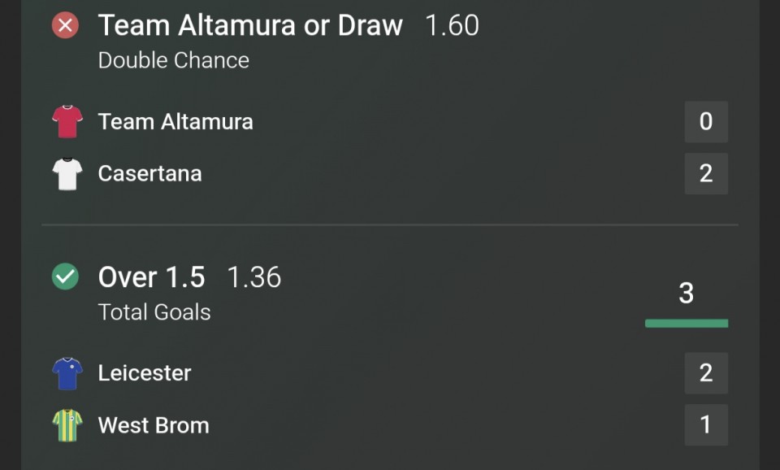Click the green won-bet checkmark icon
Screen dimensions: 780x470
pyautogui.click(x=65, y=277)
